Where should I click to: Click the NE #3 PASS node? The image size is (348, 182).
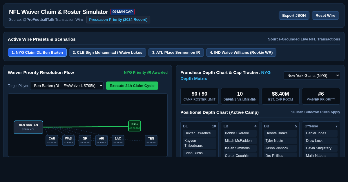(85, 140)
